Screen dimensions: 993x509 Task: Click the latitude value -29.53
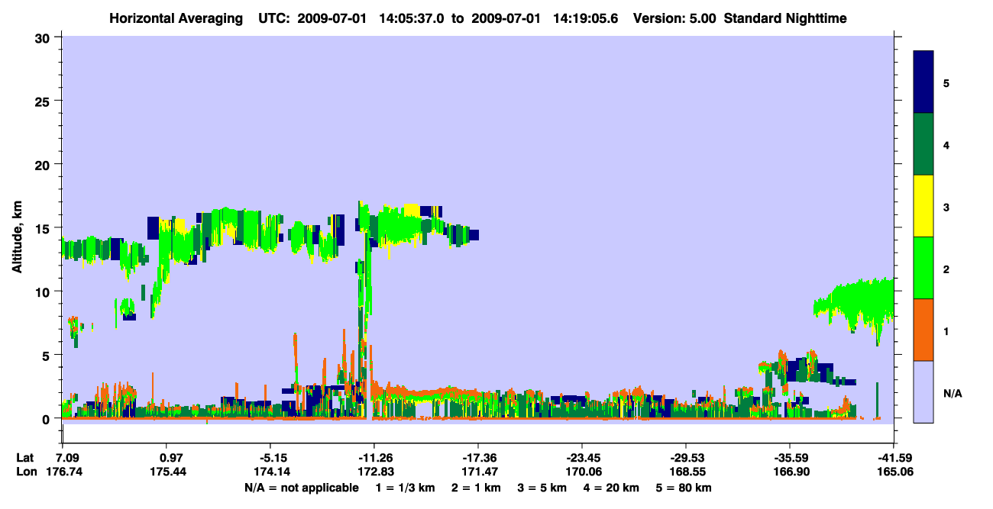click(687, 458)
